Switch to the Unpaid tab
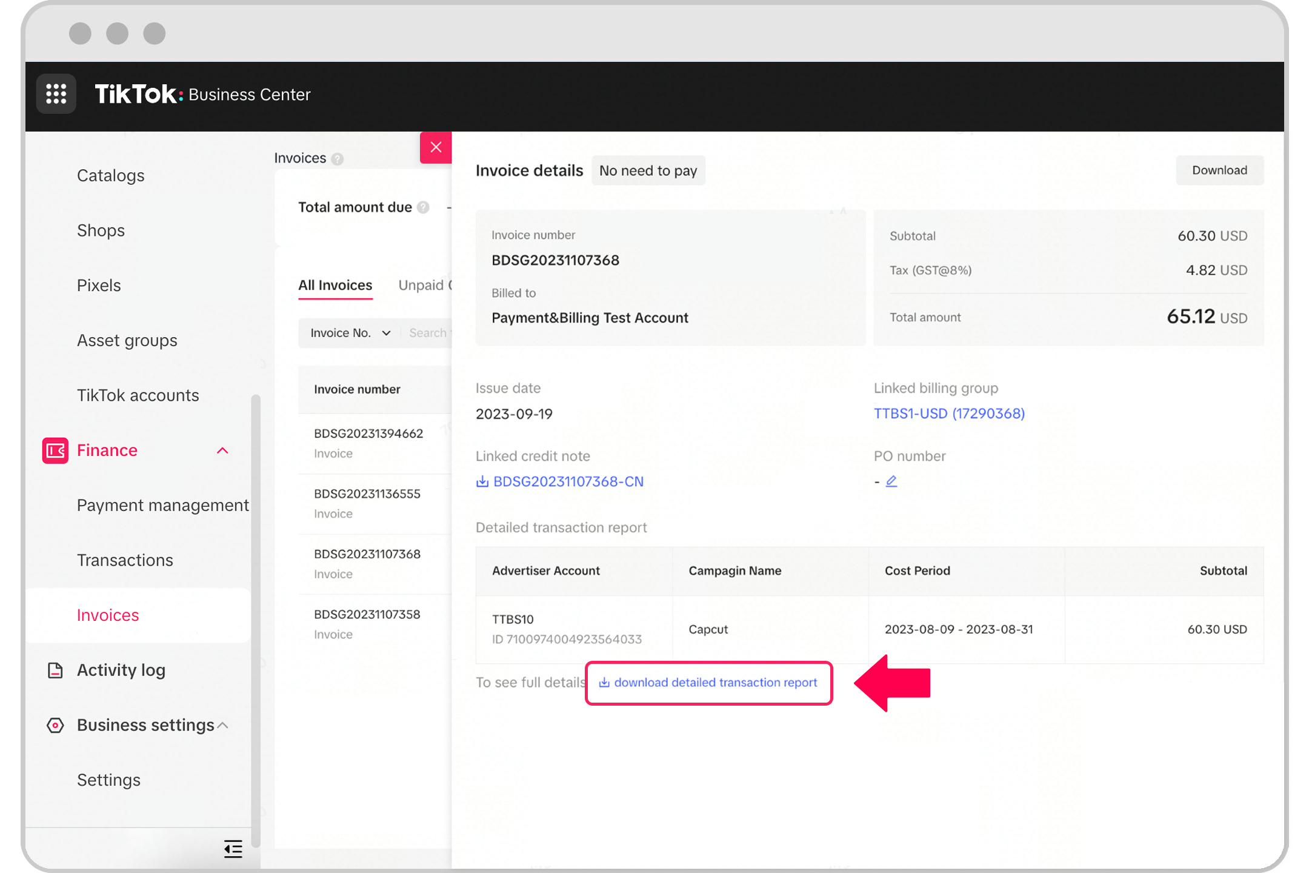Image resolution: width=1309 pixels, height=873 pixels. 422,286
